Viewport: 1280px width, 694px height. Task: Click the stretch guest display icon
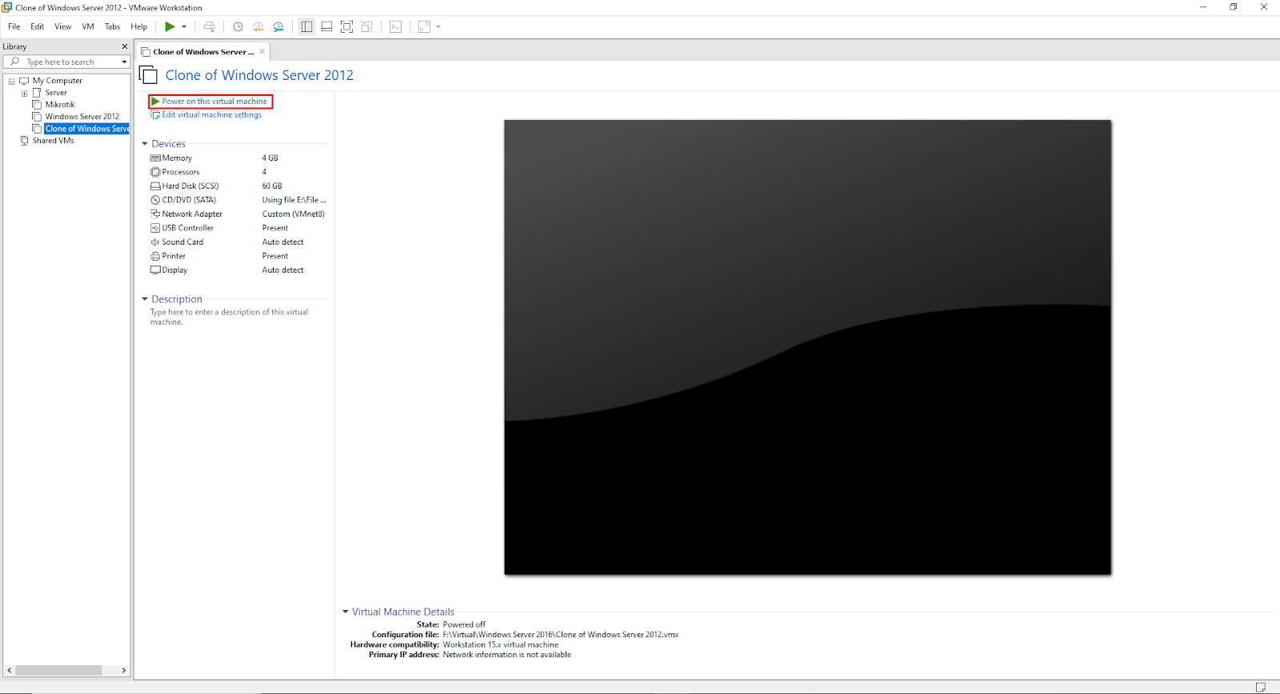pos(424,26)
